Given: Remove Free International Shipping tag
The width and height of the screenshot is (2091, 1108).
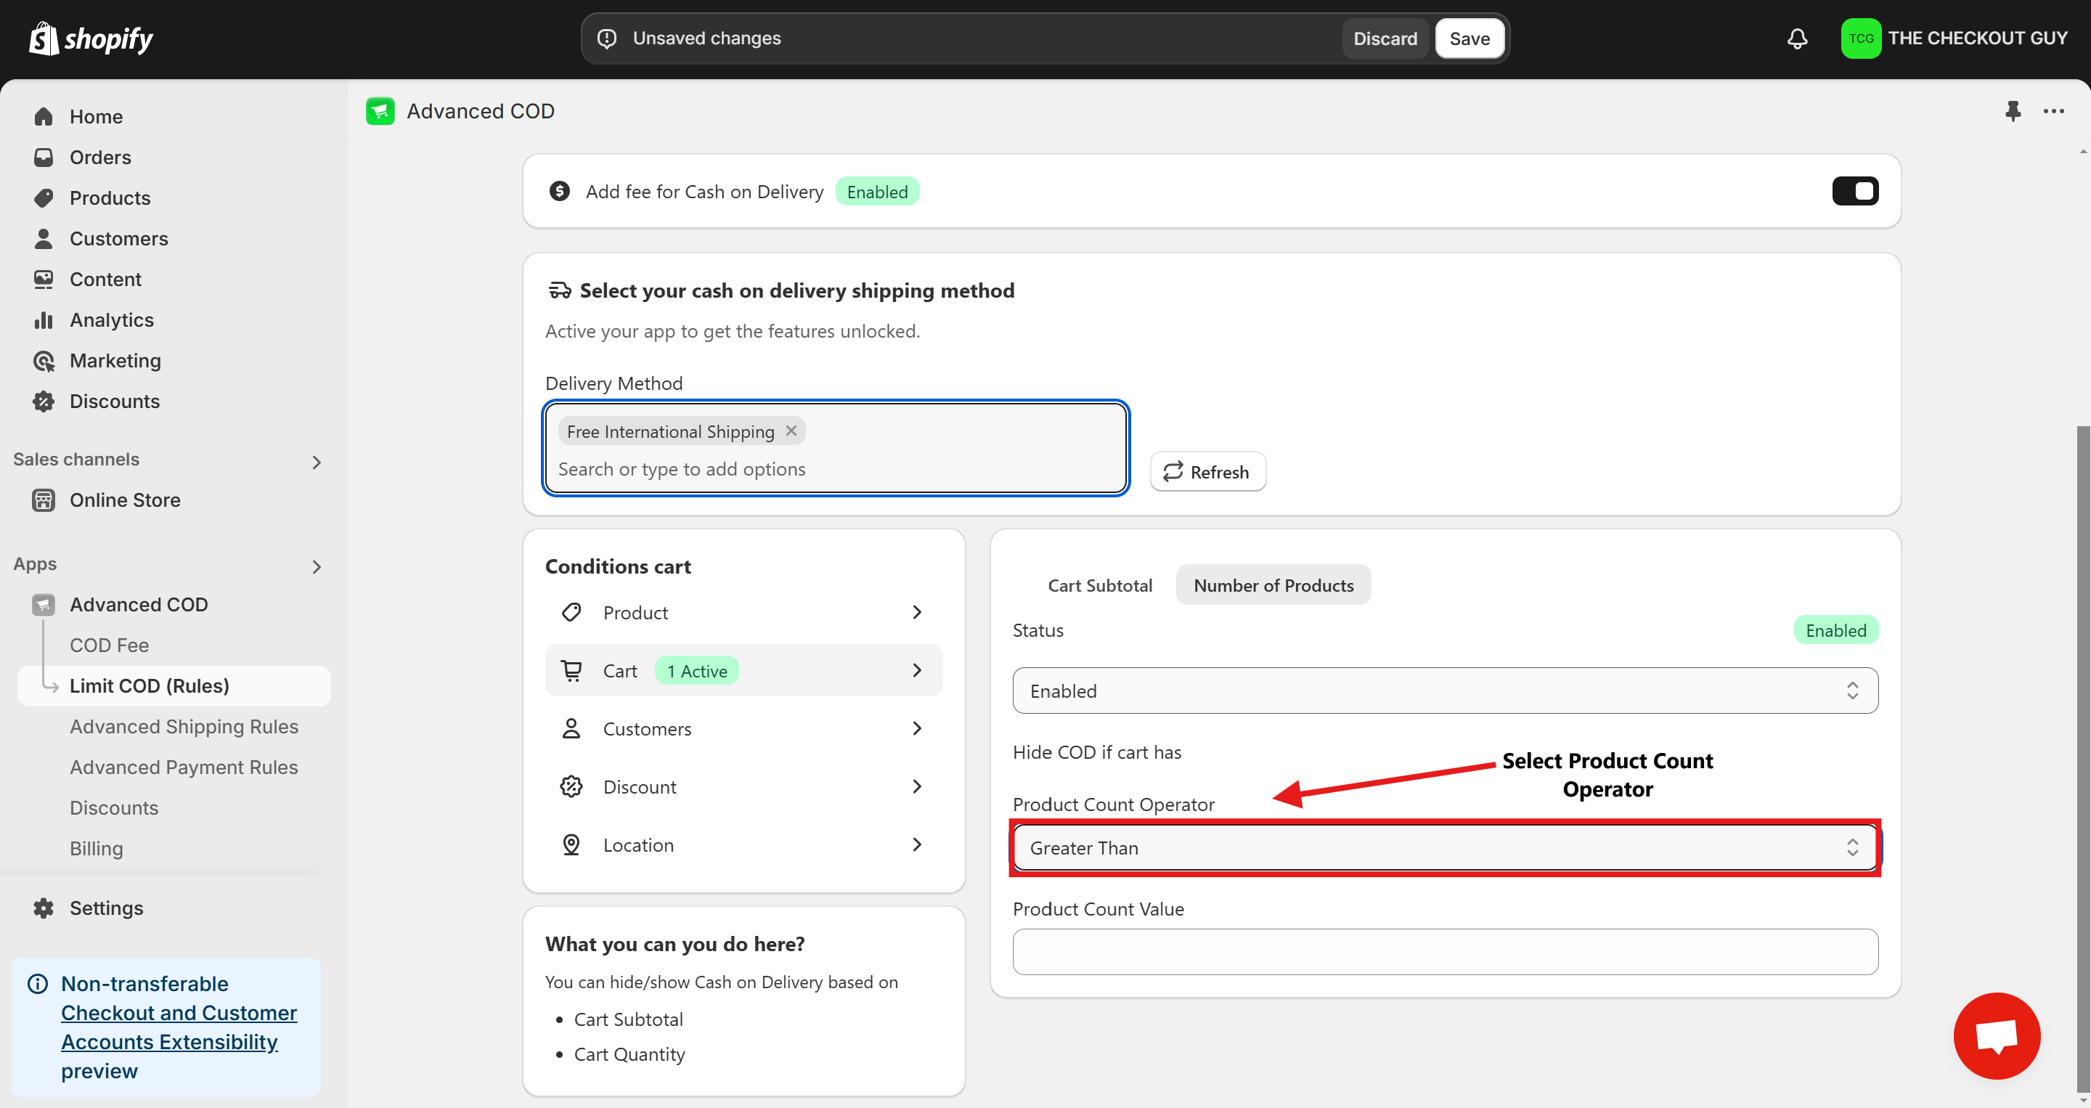Looking at the screenshot, I should pos(791,431).
